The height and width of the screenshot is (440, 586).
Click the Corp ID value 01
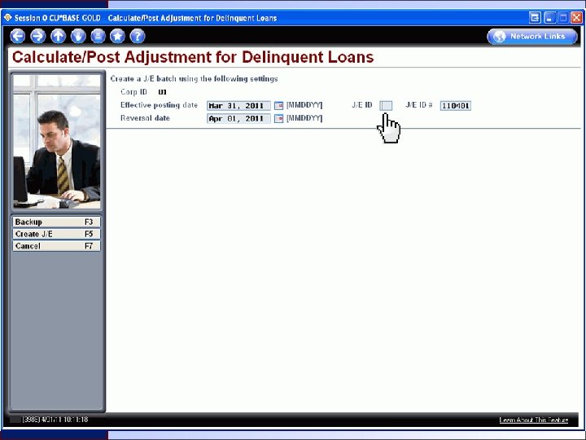click(162, 92)
